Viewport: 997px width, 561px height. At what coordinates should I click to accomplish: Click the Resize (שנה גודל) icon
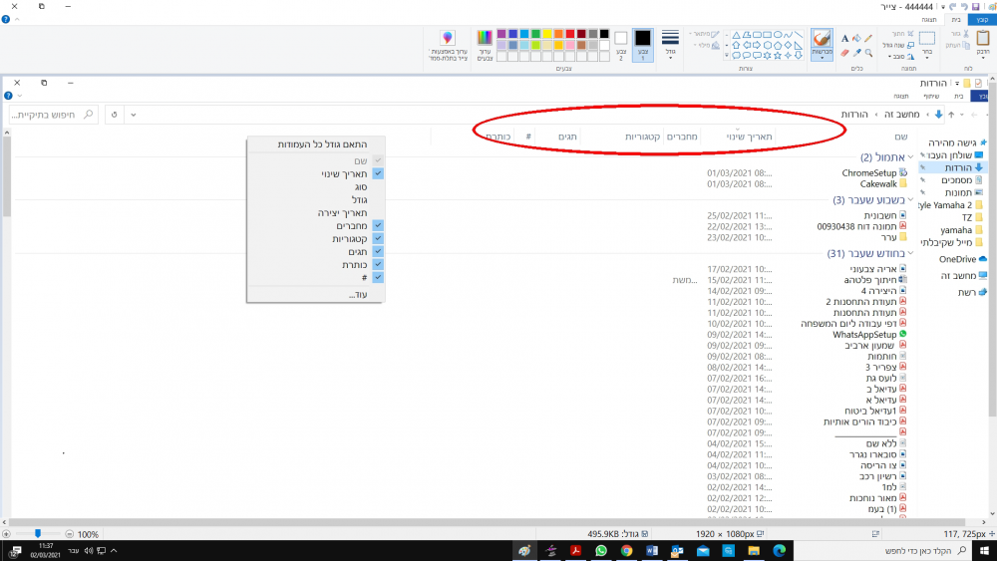[x=910, y=45]
